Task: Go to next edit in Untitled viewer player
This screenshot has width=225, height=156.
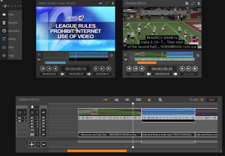Action: pyautogui.click(x=188, y=69)
